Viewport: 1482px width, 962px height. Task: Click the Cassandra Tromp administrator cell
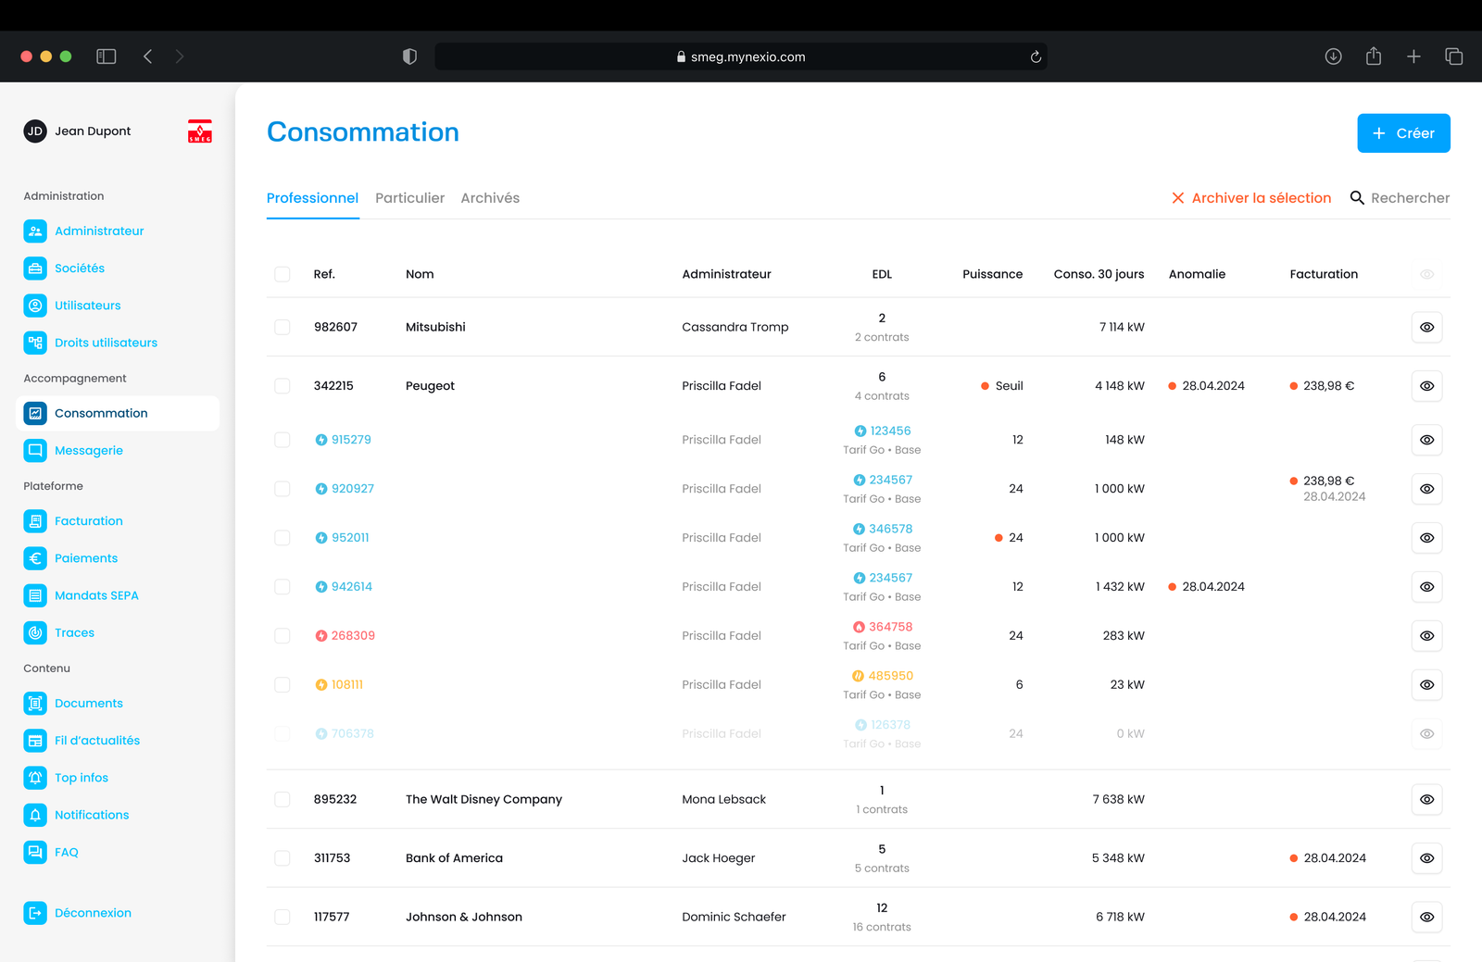click(x=735, y=327)
